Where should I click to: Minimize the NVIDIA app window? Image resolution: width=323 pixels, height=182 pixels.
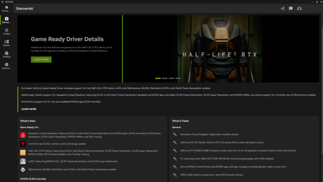312,1
